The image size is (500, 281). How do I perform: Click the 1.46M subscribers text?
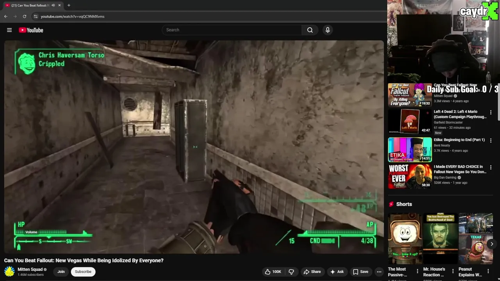point(30,275)
